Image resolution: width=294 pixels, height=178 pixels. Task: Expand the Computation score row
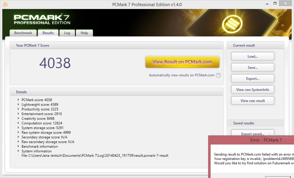(x=18, y=123)
